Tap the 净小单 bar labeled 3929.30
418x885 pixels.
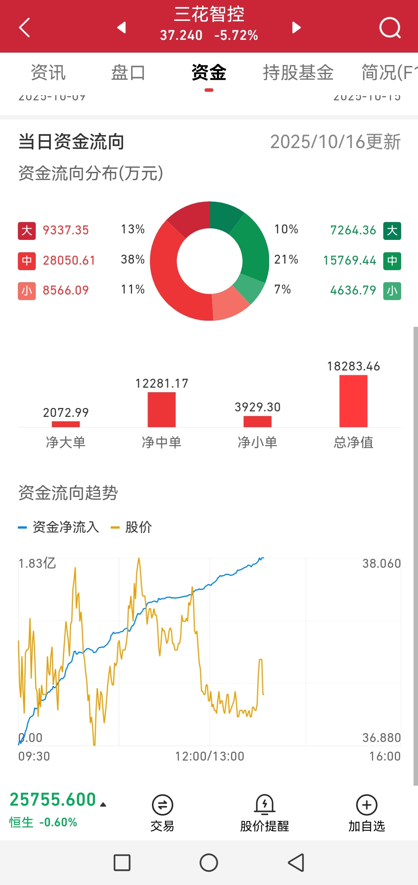coord(257,421)
